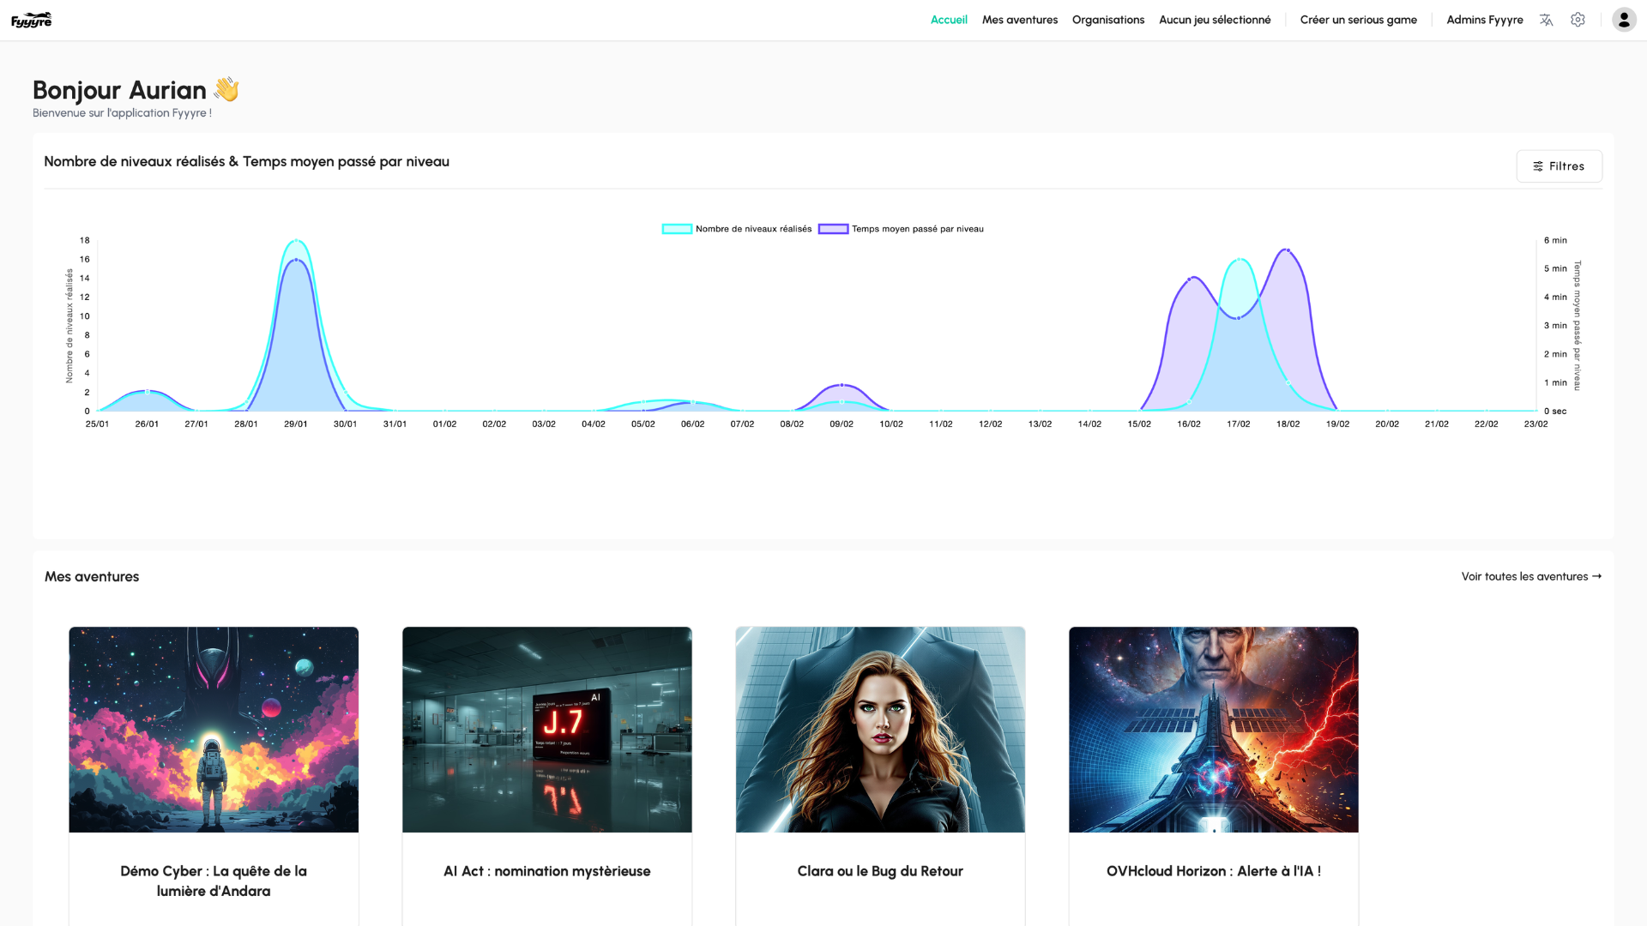Open AI Act nomination mystèrieuse thumbnail
The width and height of the screenshot is (1647, 926).
pos(546,729)
